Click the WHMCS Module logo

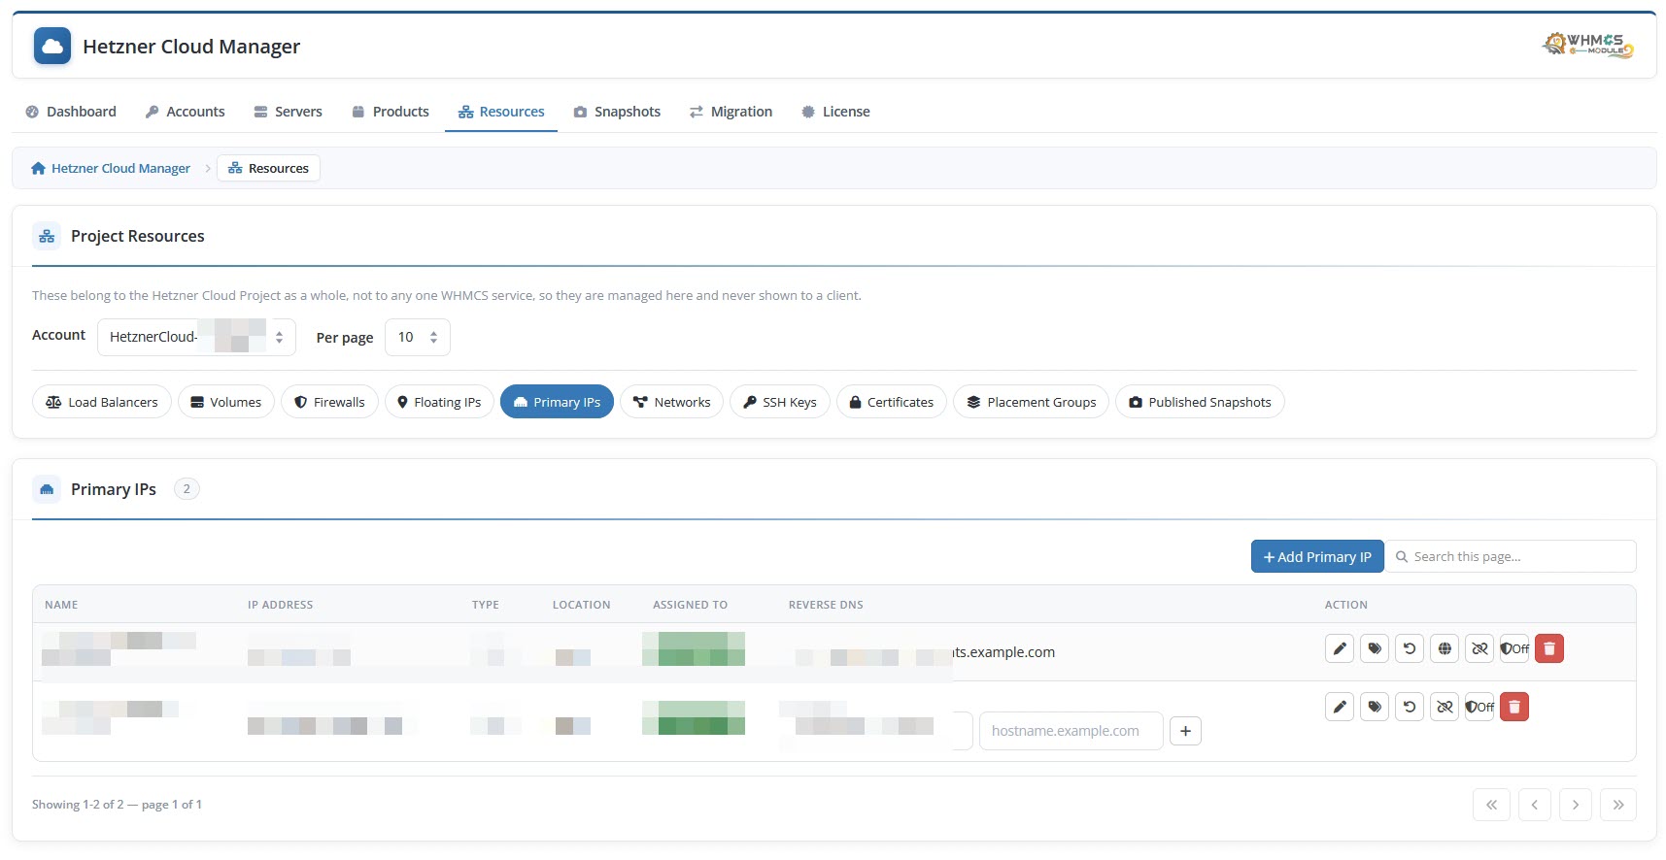1587,45
